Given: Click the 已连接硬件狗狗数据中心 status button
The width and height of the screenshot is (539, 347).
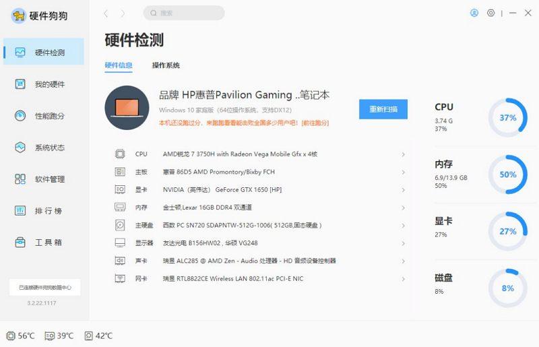Looking at the screenshot, I should tap(44, 287).
